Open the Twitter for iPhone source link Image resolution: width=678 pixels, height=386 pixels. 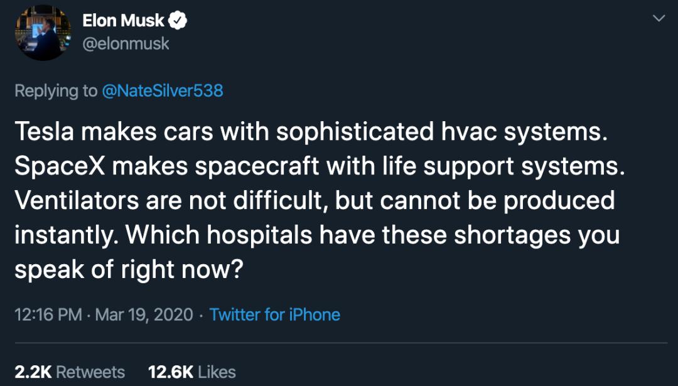point(275,314)
